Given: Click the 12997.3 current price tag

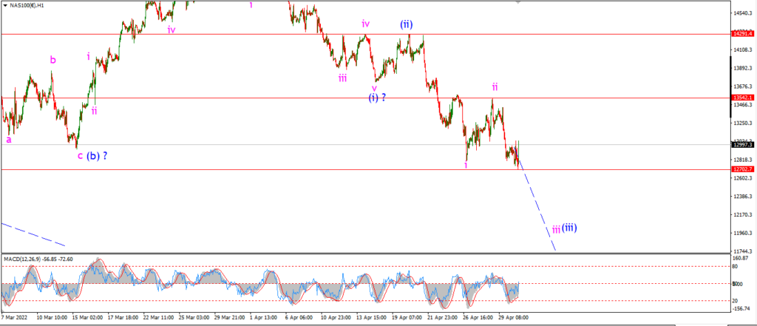Looking at the screenshot, I should coord(742,144).
